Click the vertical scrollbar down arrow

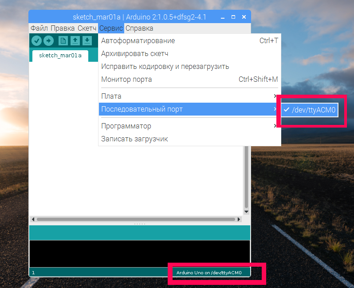246,212
